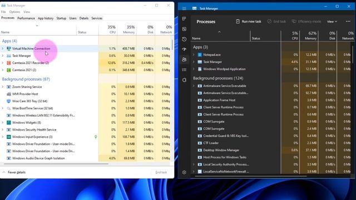
Task: Select Windows Wireless LAN 802.11 Extensibility row
Action: pyautogui.click(x=85, y=116)
